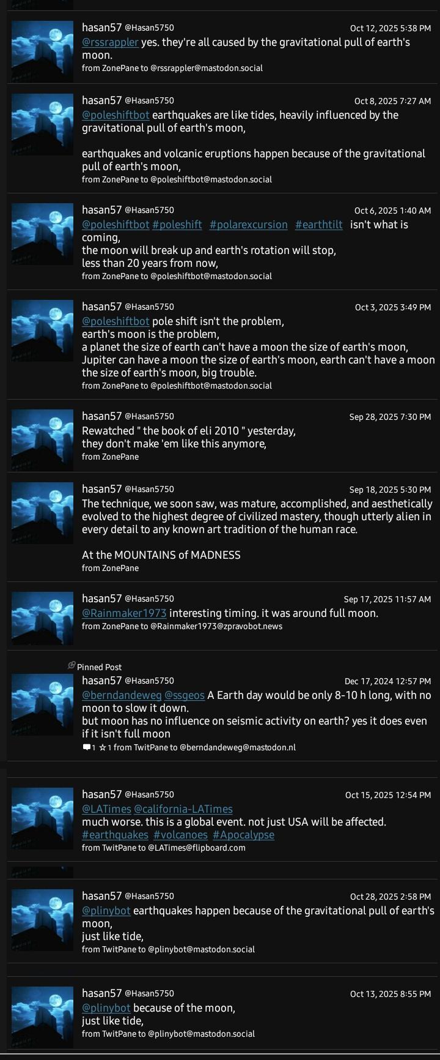The width and height of the screenshot is (440, 1060).
Task: Tap the @berndandeweg mention link
Action: click(x=122, y=695)
